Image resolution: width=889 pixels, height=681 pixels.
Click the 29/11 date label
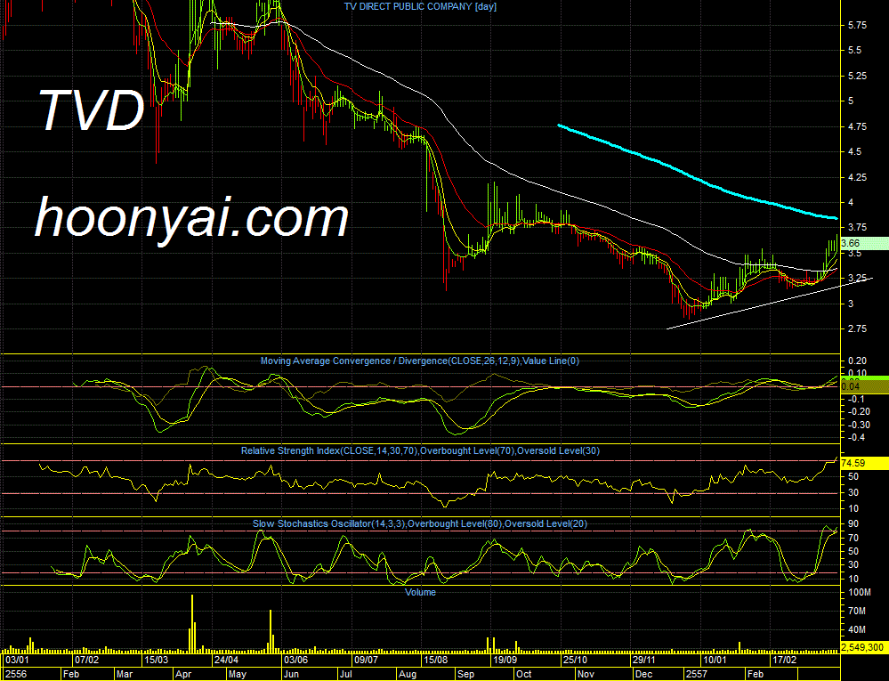click(x=644, y=661)
